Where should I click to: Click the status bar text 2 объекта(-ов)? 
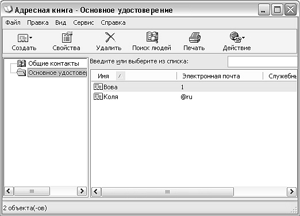tap(25, 208)
